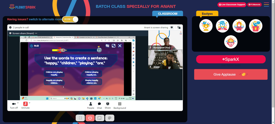Open the Chat panel
This screenshot has height=124, width=275.
tap(100, 106)
